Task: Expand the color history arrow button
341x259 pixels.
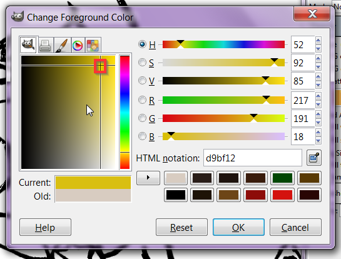Action: click(148, 178)
